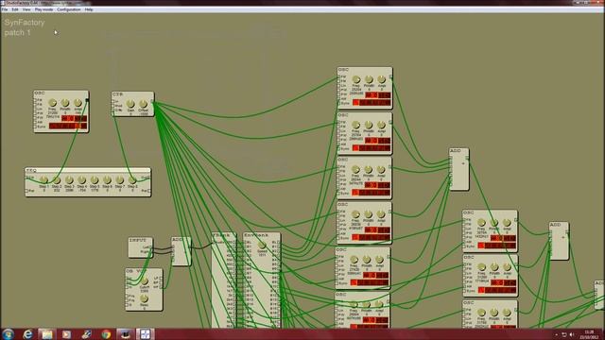The width and height of the screenshot is (605, 340).
Task: Click the bottom-right port of the SEQ module
Action: point(149,191)
